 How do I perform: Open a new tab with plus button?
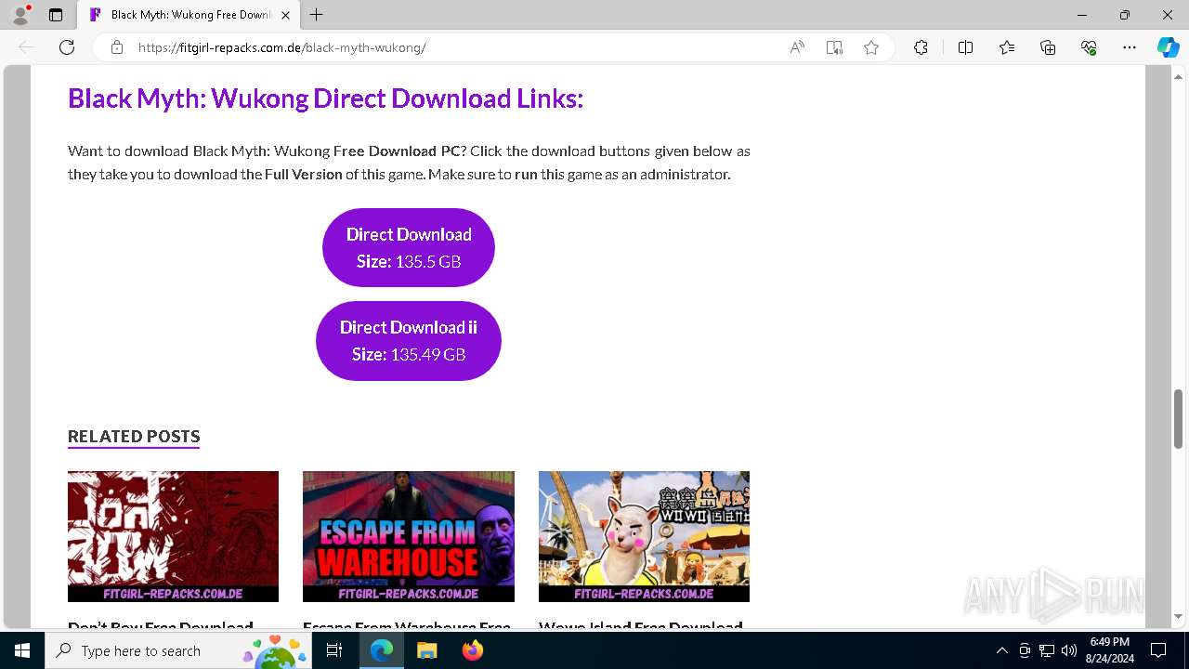point(317,15)
